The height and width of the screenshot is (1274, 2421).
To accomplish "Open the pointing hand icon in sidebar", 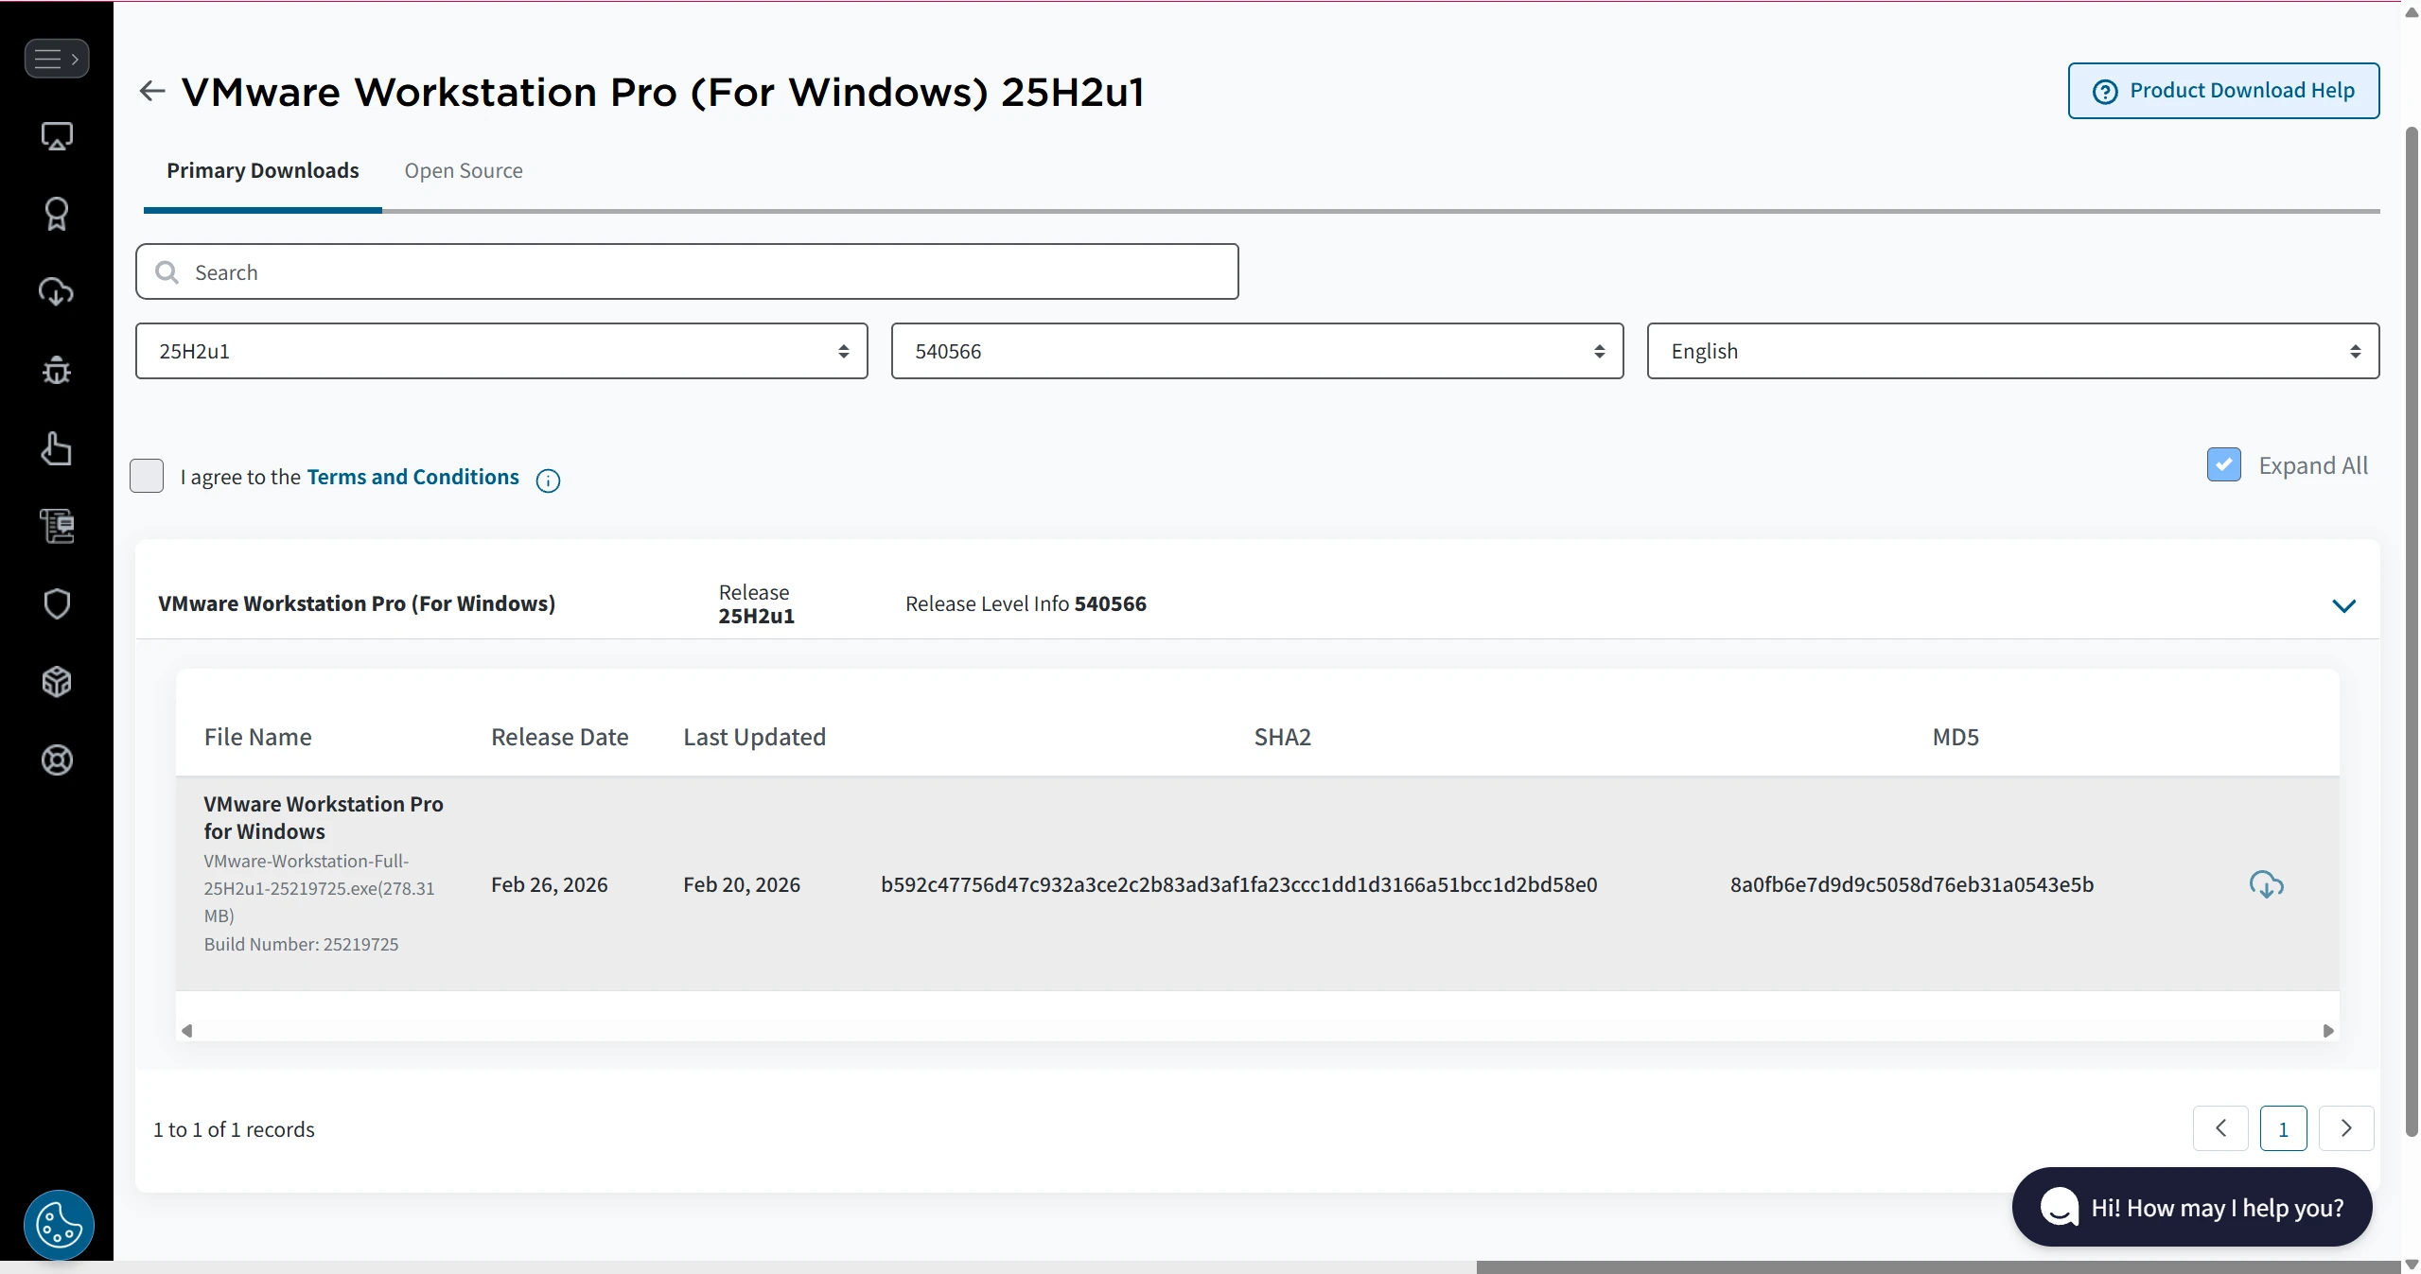I will coord(57,448).
